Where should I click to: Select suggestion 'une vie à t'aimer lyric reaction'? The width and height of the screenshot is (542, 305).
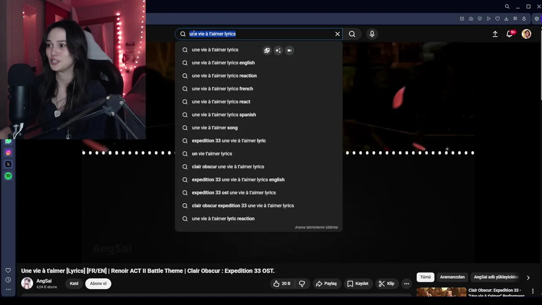tap(258, 219)
